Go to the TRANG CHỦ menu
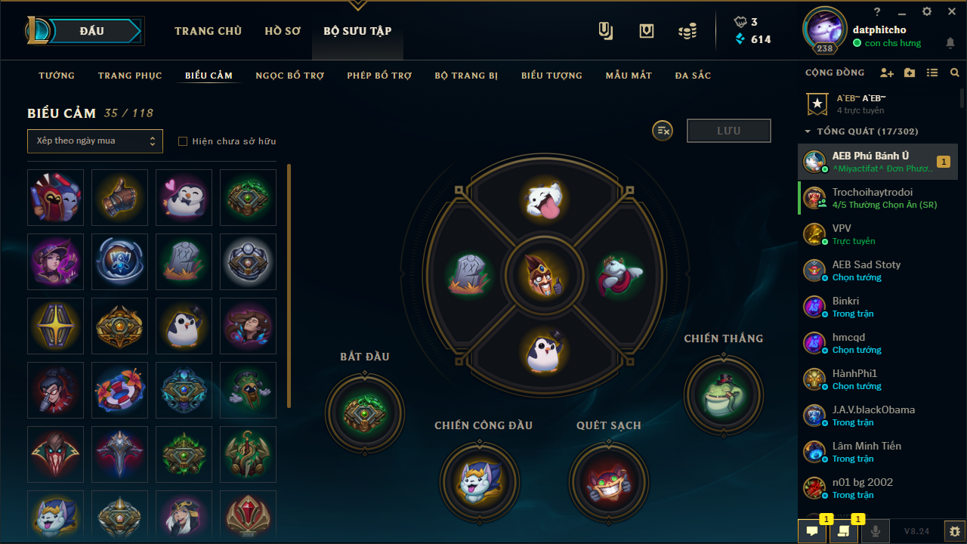The height and width of the screenshot is (544, 967). click(208, 31)
